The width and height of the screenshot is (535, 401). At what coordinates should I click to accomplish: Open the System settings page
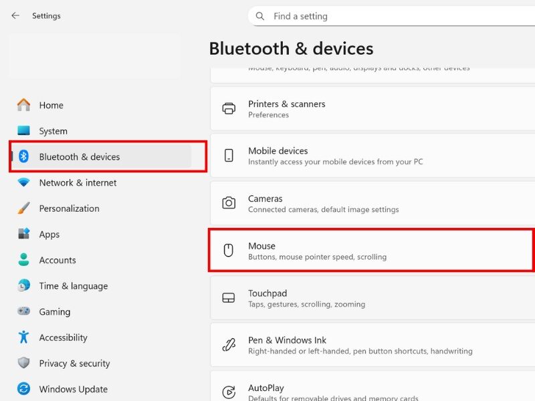53,131
